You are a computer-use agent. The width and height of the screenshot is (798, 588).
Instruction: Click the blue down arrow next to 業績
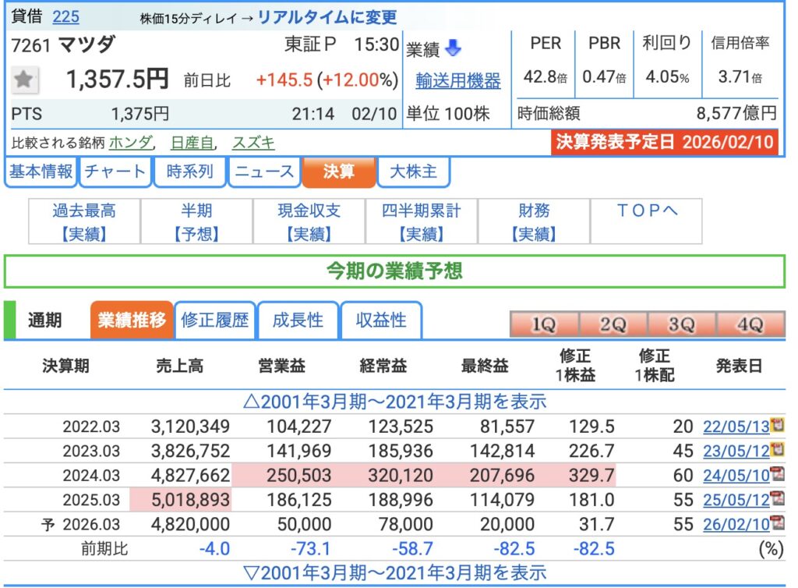tap(454, 49)
